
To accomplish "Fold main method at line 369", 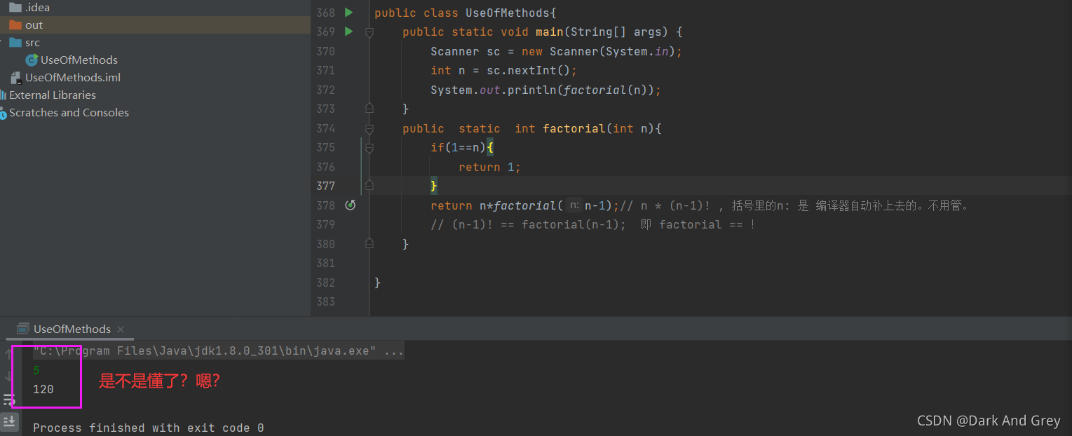I will click(x=369, y=32).
